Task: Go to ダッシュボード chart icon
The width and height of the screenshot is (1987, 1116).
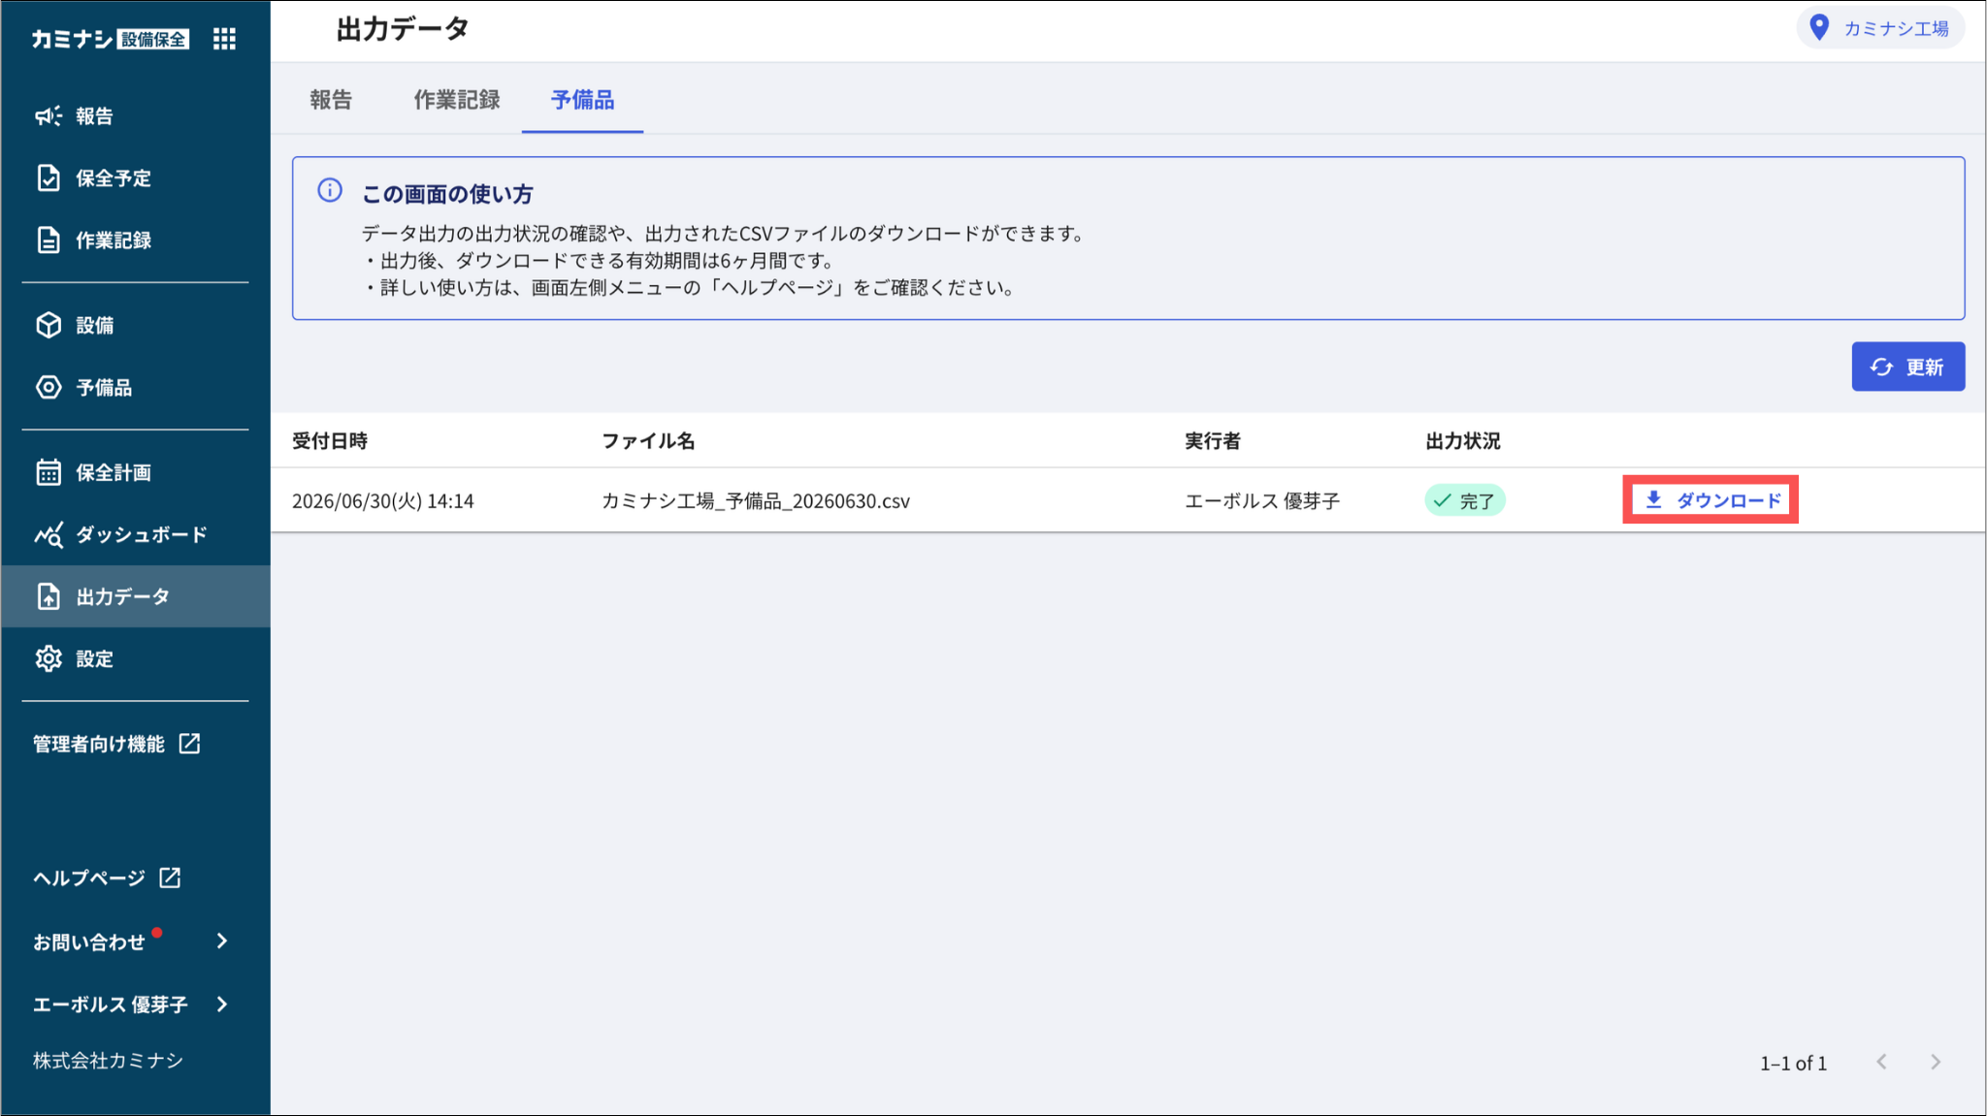Action: (x=49, y=535)
